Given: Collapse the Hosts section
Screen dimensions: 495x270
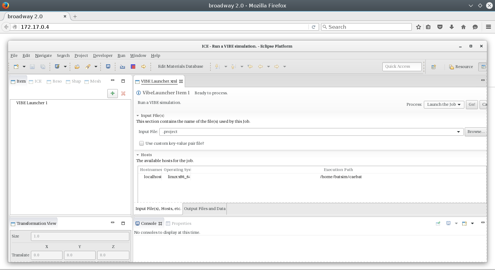Looking at the screenshot, I should point(138,155).
